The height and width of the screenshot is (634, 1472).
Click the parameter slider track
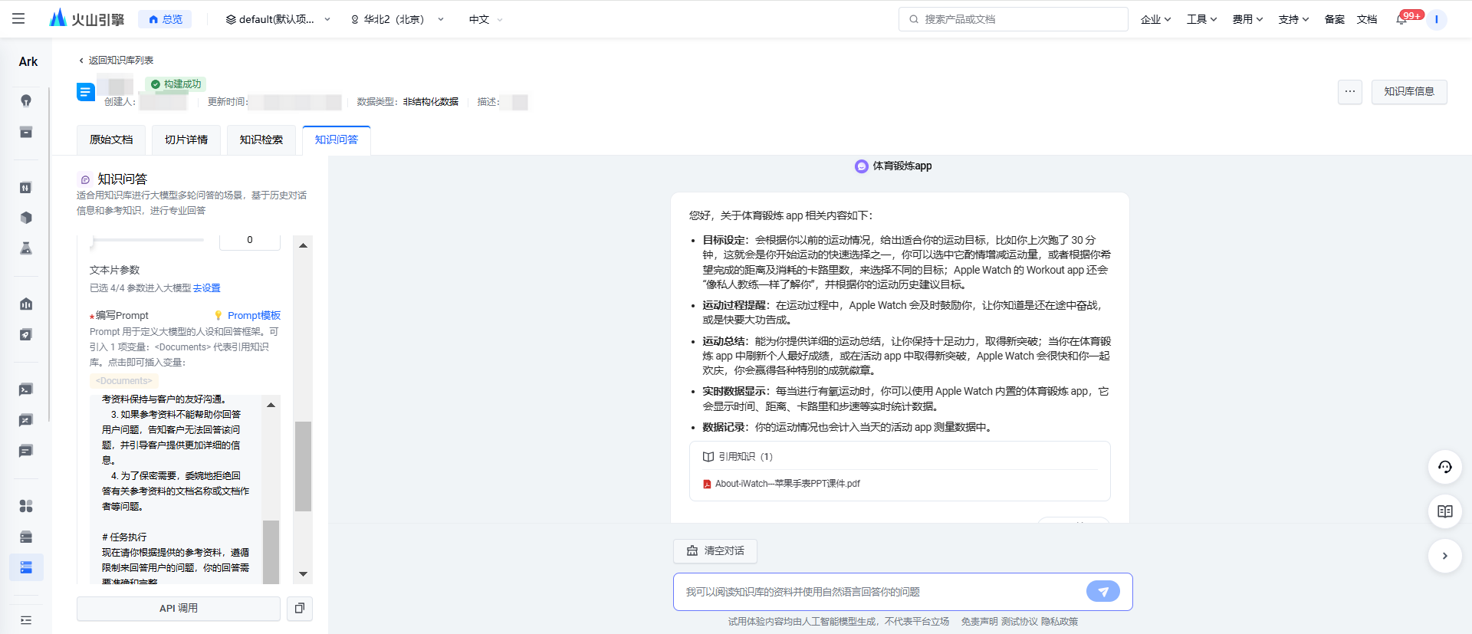[x=147, y=240]
